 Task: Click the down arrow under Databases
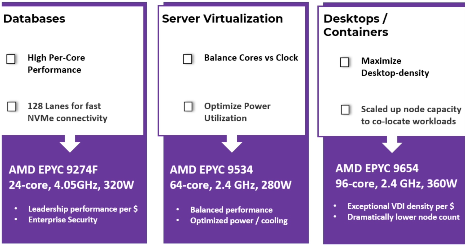click(70, 144)
